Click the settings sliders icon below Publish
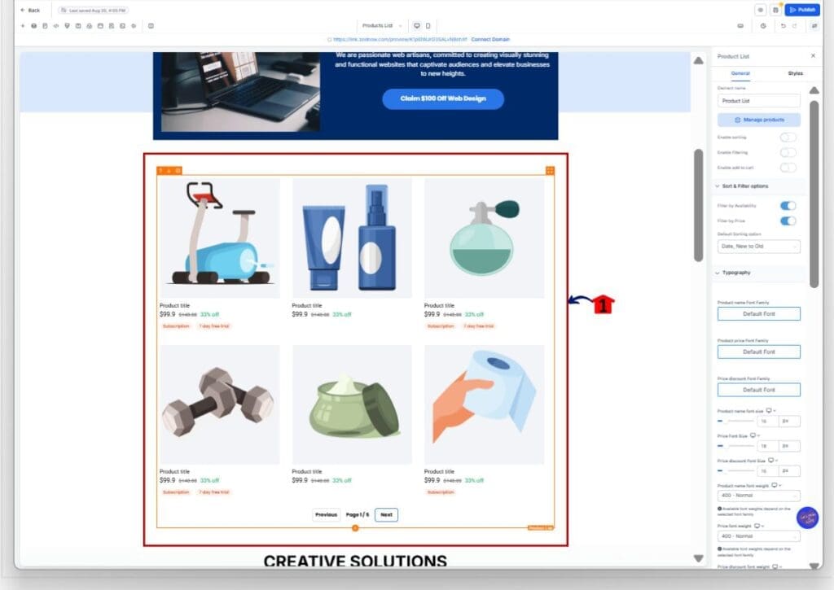 pyautogui.click(x=814, y=25)
